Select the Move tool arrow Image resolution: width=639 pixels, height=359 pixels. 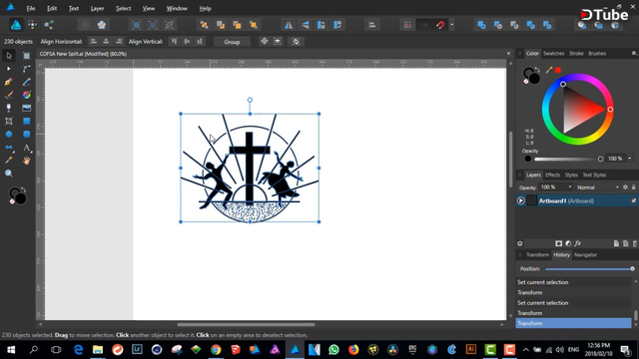coord(9,56)
